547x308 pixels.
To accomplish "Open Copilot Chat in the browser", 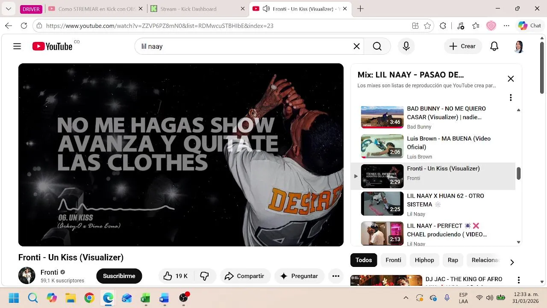I will tap(530, 26).
